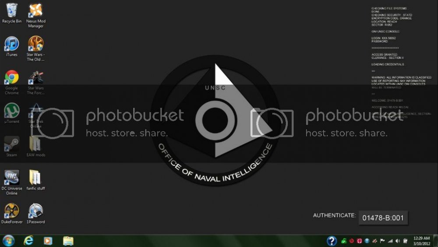Open the Recycle Bin desktop icon
Image resolution: width=438 pixels, height=247 pixels.
point(12,13)
